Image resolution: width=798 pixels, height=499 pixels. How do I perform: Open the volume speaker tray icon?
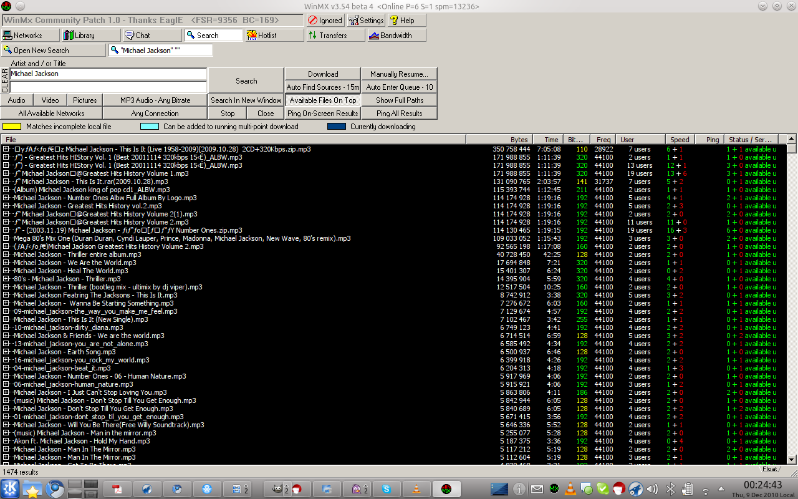point(653,489)
